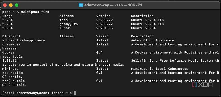The image size is (221, 97).
Task: Click description 'Ubuntu 22.04 LTS'
Action: pyautogui.click(x=147, y=24)
